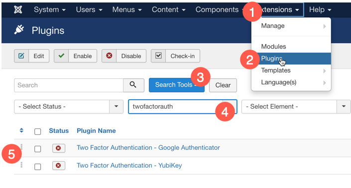351x188 pixels.
Task: Click the Search Tools button
Action: click(x=176, y=85)
